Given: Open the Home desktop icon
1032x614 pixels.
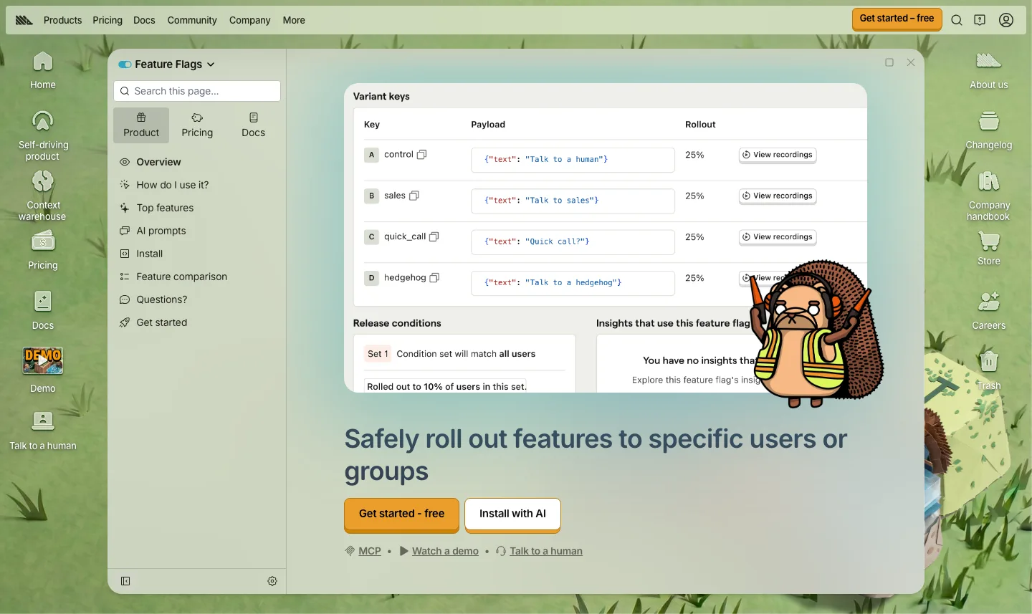Looking at the screenshot, I should (x=43, y=70).
